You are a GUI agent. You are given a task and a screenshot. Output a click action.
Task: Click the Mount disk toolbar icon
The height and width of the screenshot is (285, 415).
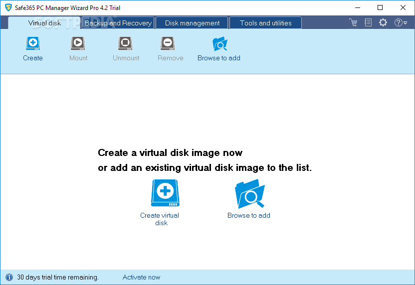pos(78,43)
